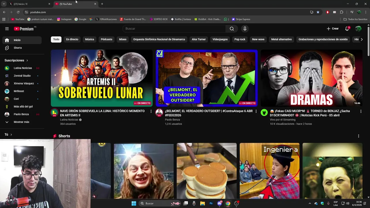Image resolution: width=370 pixels, height=208 pixels.
Task: Select the Pódcasts filter chip
Action: pyautogui.click(x=106, y=39)
